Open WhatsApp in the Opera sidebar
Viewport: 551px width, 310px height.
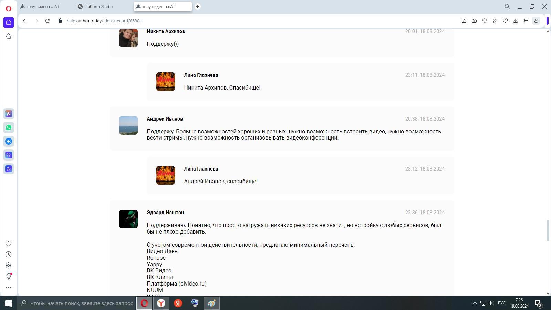[9, 127]
